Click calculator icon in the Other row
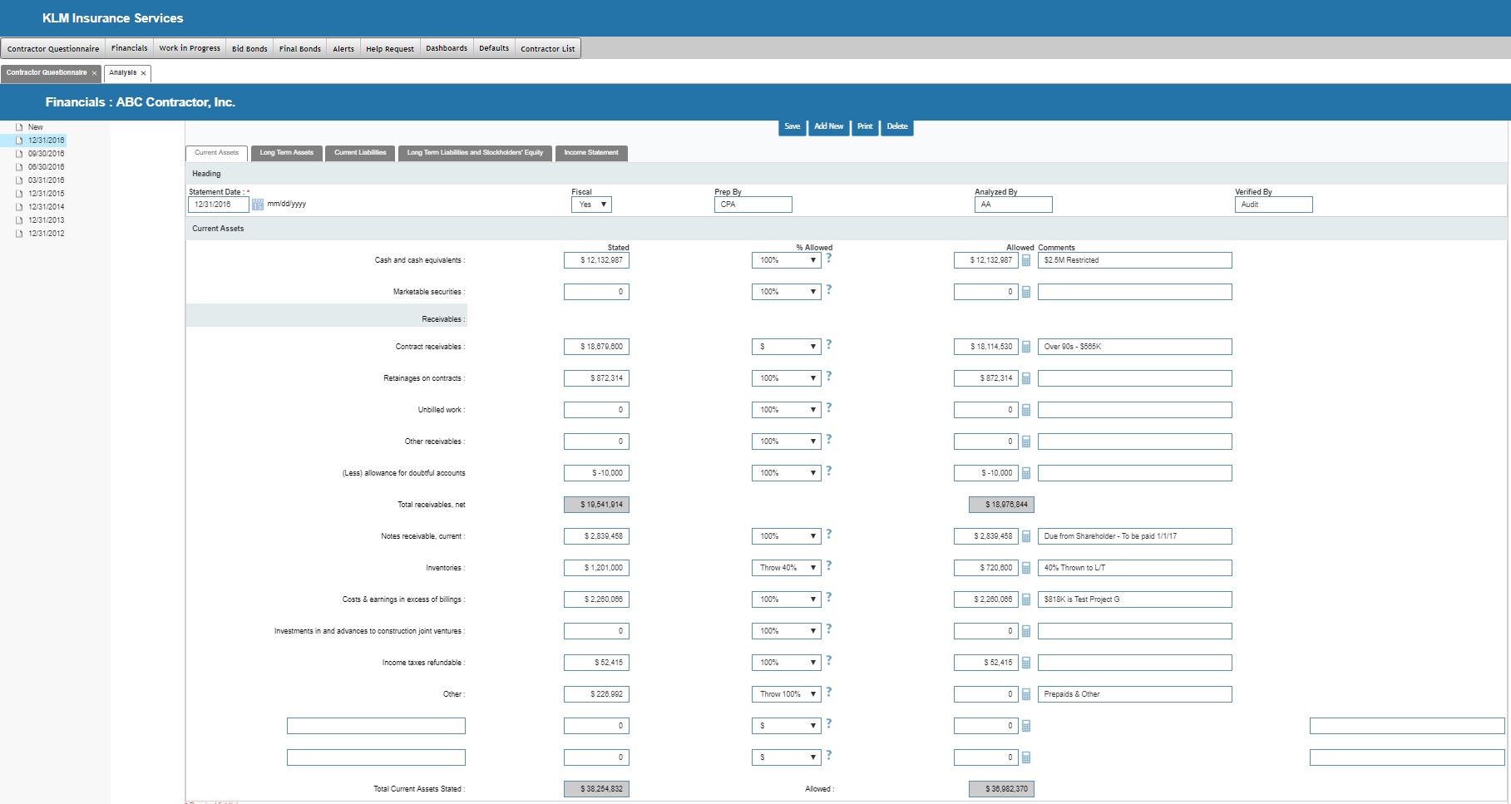 1026,695
